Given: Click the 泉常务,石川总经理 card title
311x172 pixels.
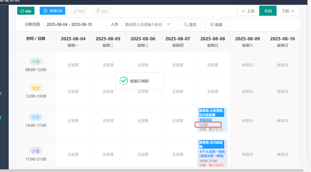Looking at the screenshot, I should click(x=211, y=144).
